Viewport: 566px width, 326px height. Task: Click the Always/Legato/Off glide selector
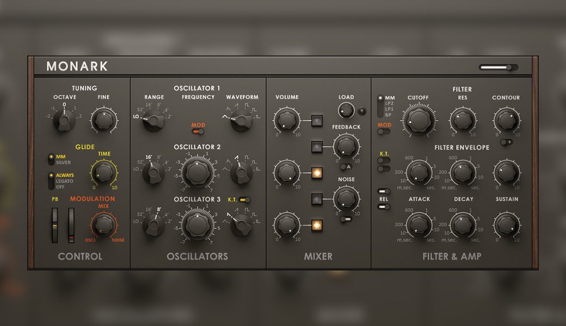[51, 181]
